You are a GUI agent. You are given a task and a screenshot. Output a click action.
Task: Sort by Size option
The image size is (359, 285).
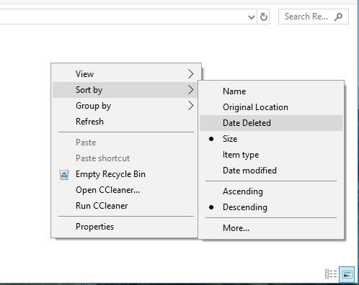click(x=271, y=139)
